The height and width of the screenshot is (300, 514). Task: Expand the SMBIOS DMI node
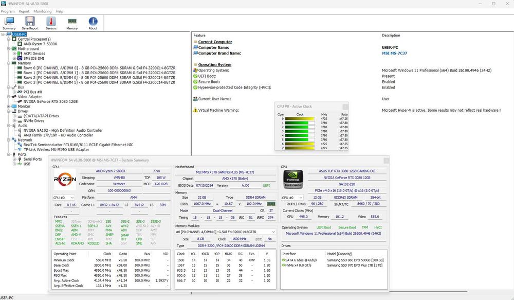14,59
